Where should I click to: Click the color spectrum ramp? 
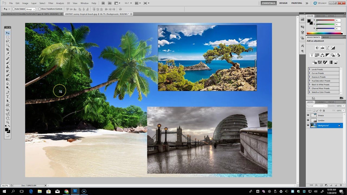pos(324,33)
